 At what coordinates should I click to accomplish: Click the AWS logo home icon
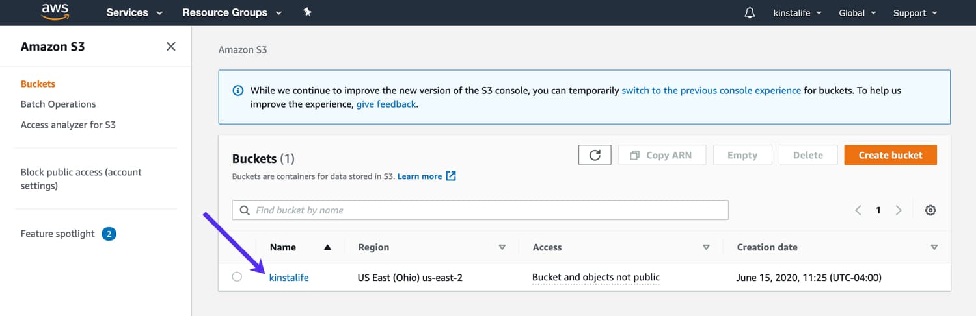tap(55, 12)
